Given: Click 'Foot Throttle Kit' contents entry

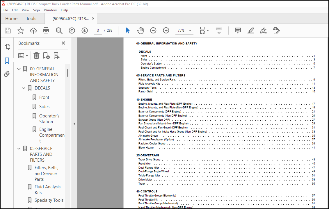Looking at the screenshot, I should pyautogui.click(x=148, y=200).
